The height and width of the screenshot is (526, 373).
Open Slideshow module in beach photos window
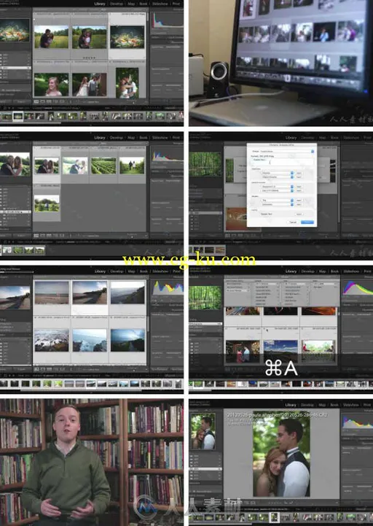click(x=160, y=271)
